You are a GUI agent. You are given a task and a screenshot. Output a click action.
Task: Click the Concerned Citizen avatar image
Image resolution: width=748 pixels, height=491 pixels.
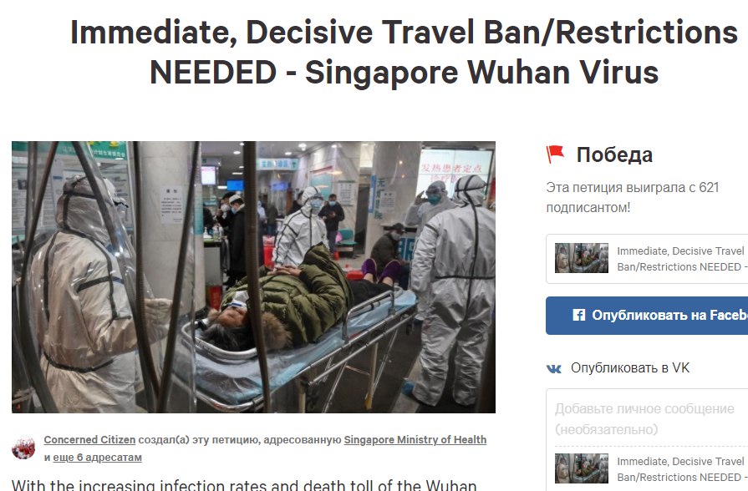coord(23,448)
